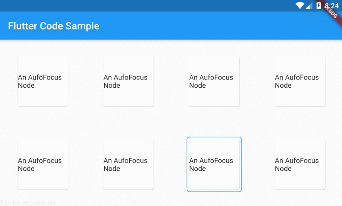The image size is (342, 206).
Task: Select the last card in the bottom row
Action: click(x=300, y=164)
